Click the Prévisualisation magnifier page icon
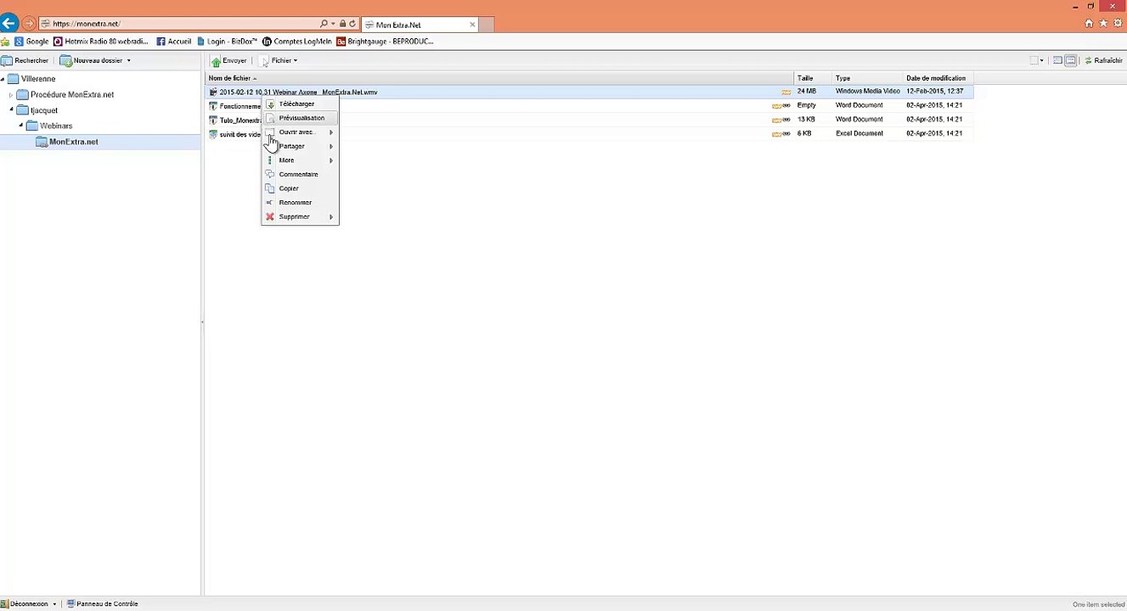This screenshot has width=1127, height=611. tap(271, 118)
